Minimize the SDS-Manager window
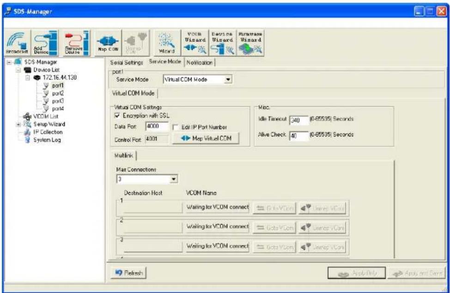 (x=419, y=12)
